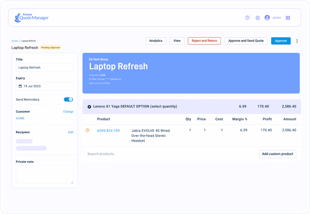Click the Price column header

pyautogui.click(x=202, y=119)
